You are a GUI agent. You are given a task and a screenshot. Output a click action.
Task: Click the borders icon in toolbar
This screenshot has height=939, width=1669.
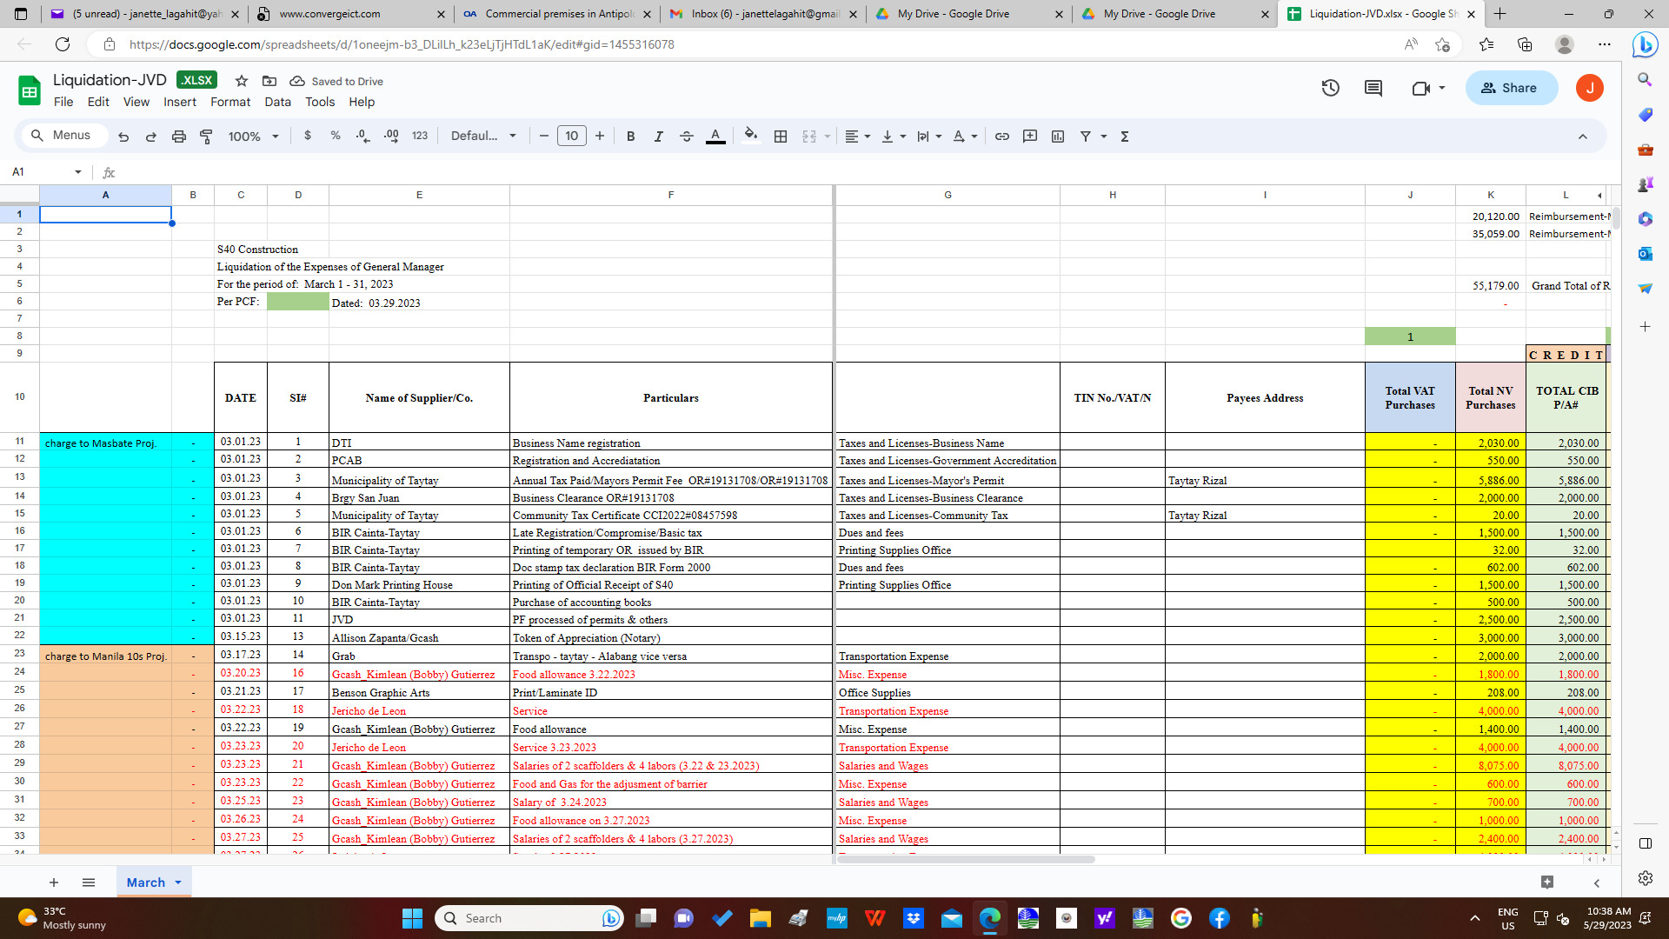tap(781, 137)
